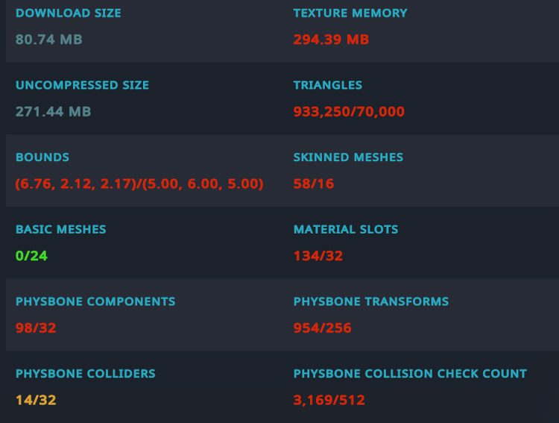Select the 271.44 MB uncompressed value

coord(53,112)
